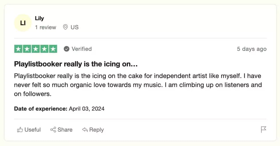Click the first green rating star
The image size is (280, 146).
click(18, 49)
